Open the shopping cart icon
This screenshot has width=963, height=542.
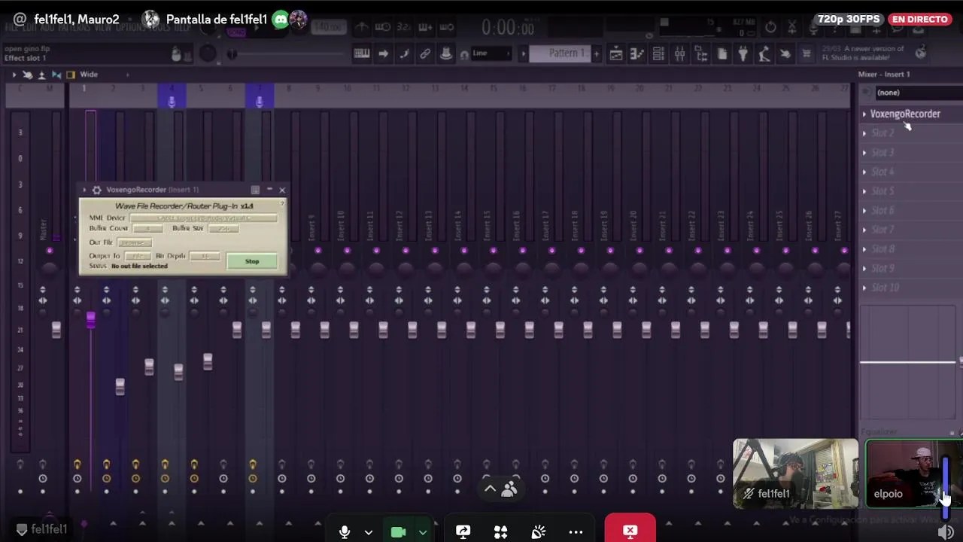coord(806,53)
